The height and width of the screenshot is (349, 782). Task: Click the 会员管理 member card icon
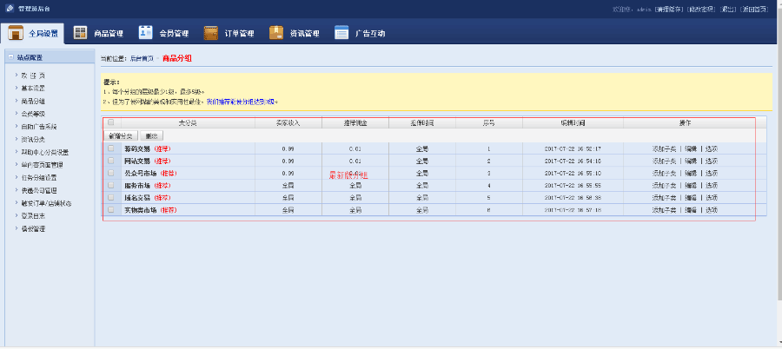pos(146,33)
